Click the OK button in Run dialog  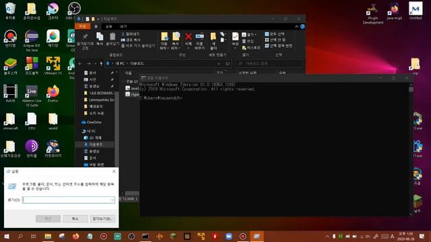tap(48, 218)
